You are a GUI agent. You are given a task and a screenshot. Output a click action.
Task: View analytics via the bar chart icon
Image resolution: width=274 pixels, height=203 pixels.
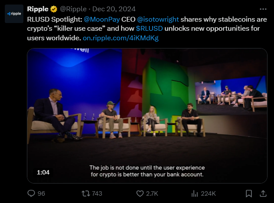point(194,193)
